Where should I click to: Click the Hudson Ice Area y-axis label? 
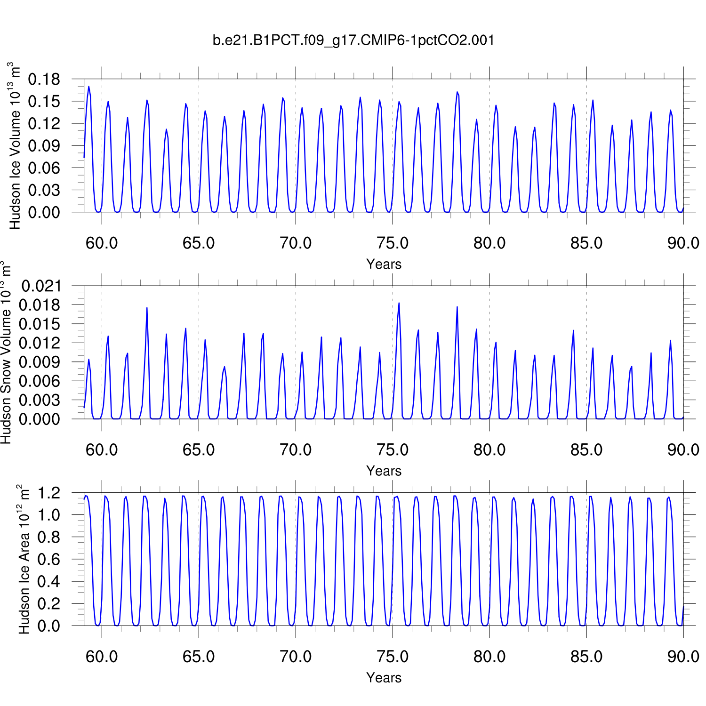tap(24, 559)
